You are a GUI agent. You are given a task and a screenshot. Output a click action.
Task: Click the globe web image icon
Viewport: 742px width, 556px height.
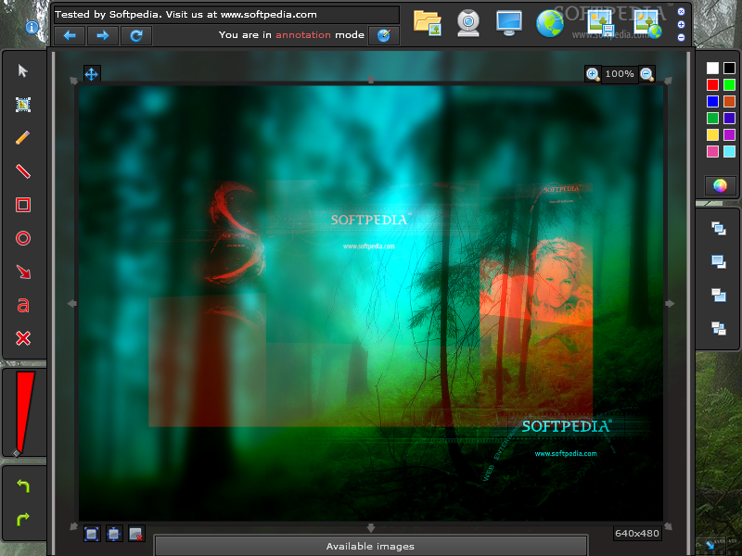pos(550,23)
